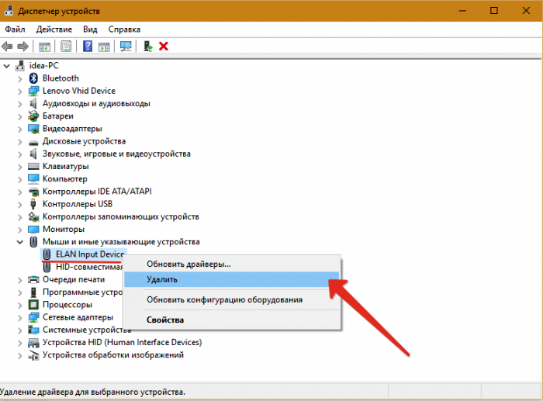543x401 pixels.
Task: Open the Вид menu
Action: pyautogui.click(x=90, y=29)
